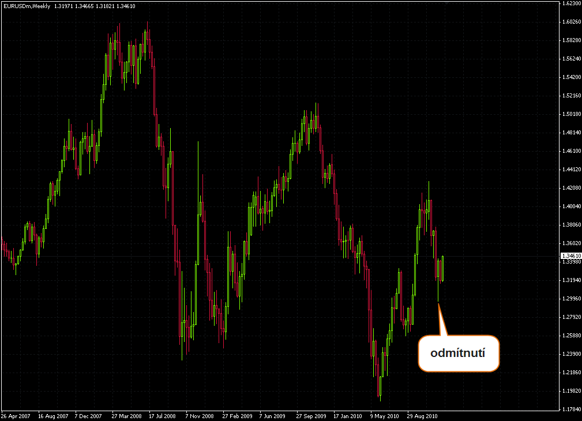Select the 27 Mar 2008 date label
Image resolution: width=582 pixels, height=421 pixels.
[126, 416]
